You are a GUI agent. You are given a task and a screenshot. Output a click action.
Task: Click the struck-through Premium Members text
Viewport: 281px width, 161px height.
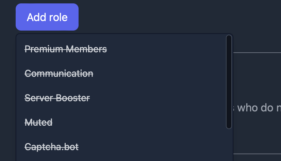(x=66, y=49)
